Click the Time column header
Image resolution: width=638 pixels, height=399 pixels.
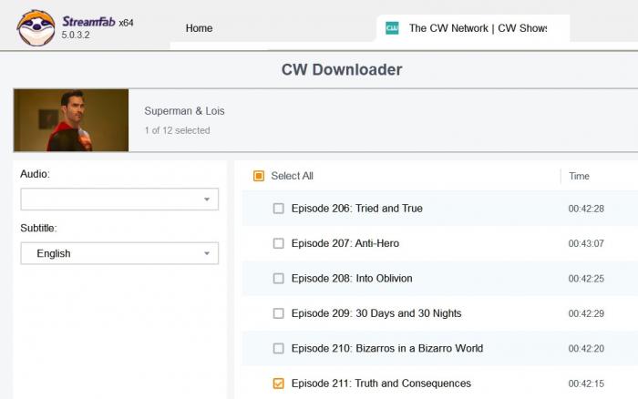tap(579, 176)
